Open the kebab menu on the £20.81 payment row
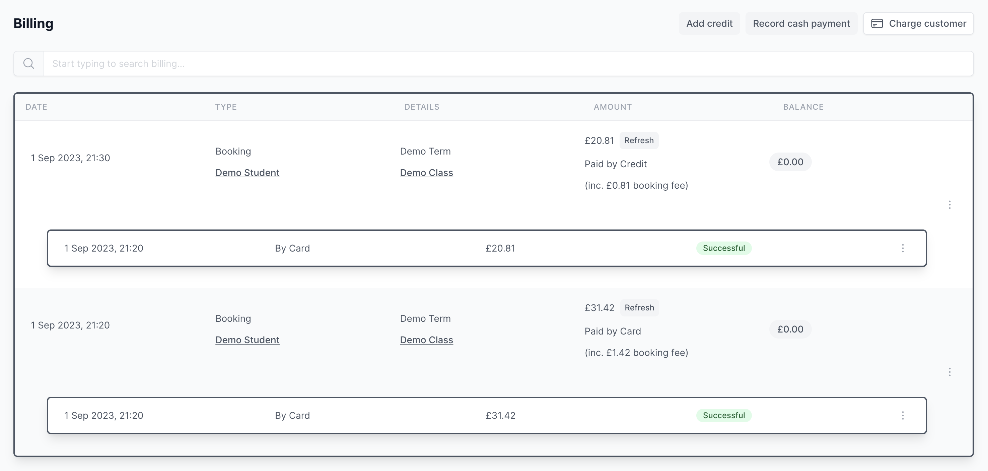The image size is (988, 471). tap(903, 248)
